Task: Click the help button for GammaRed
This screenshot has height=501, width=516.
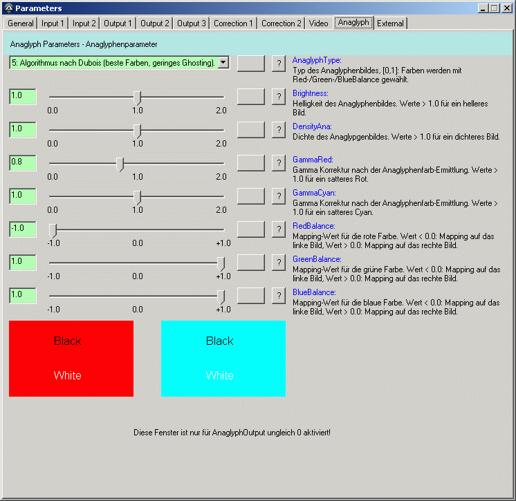Action: click(279, 163)
